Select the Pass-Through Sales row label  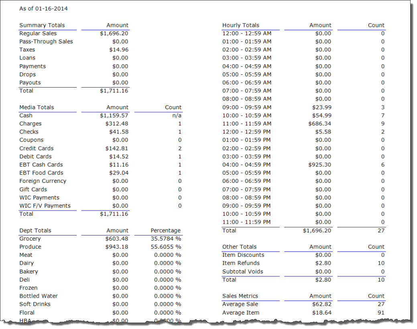tap(46, 41)
